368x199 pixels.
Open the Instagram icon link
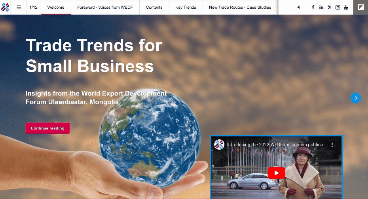[x=338, y=7]
